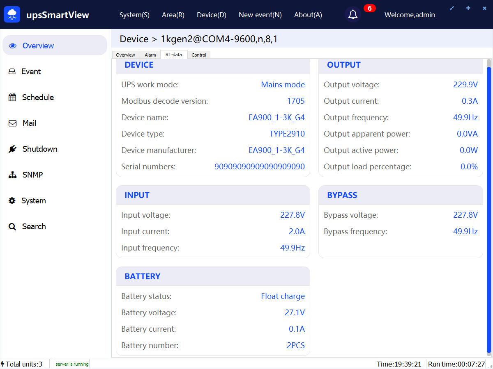Open the New event(N) menu

coord(260,15)
